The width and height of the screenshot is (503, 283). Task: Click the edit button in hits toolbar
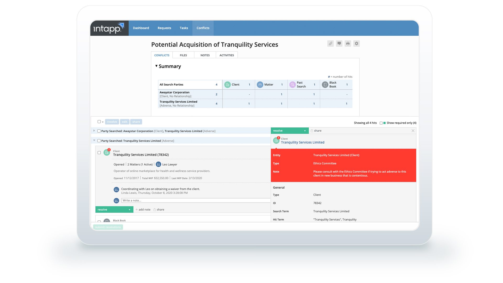point(124,122)
